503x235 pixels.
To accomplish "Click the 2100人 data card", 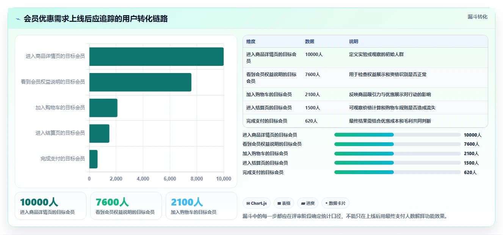I will (x=201, y=206).
